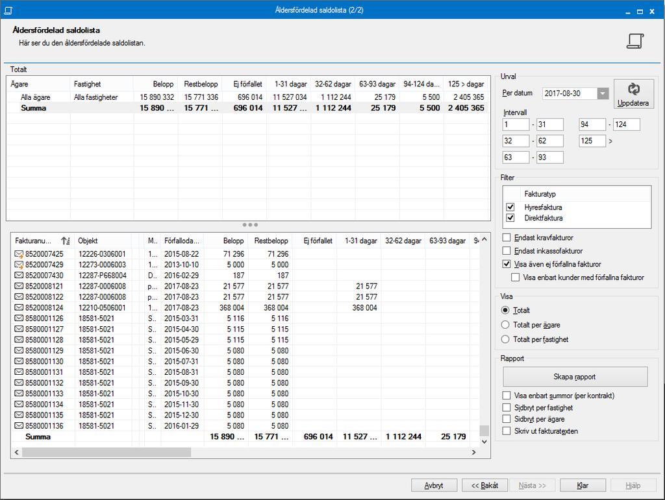
Task: Click the interval end field containing 31
Action: click(x=549, y=125)
